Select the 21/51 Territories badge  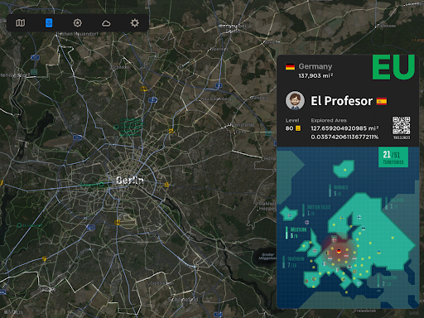[393, 157]
